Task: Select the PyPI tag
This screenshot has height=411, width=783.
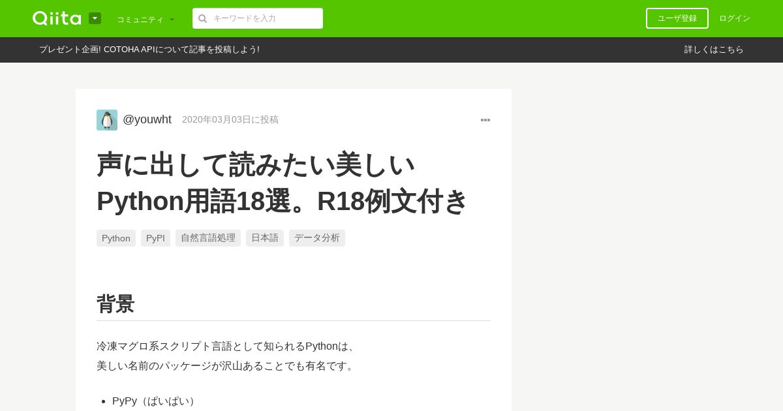Action: (x=155, y=238)
